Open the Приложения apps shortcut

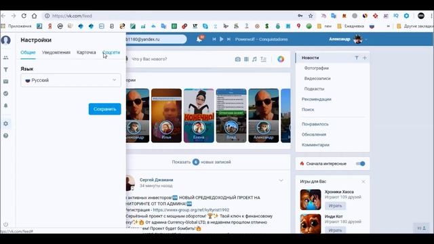(16, 26)
